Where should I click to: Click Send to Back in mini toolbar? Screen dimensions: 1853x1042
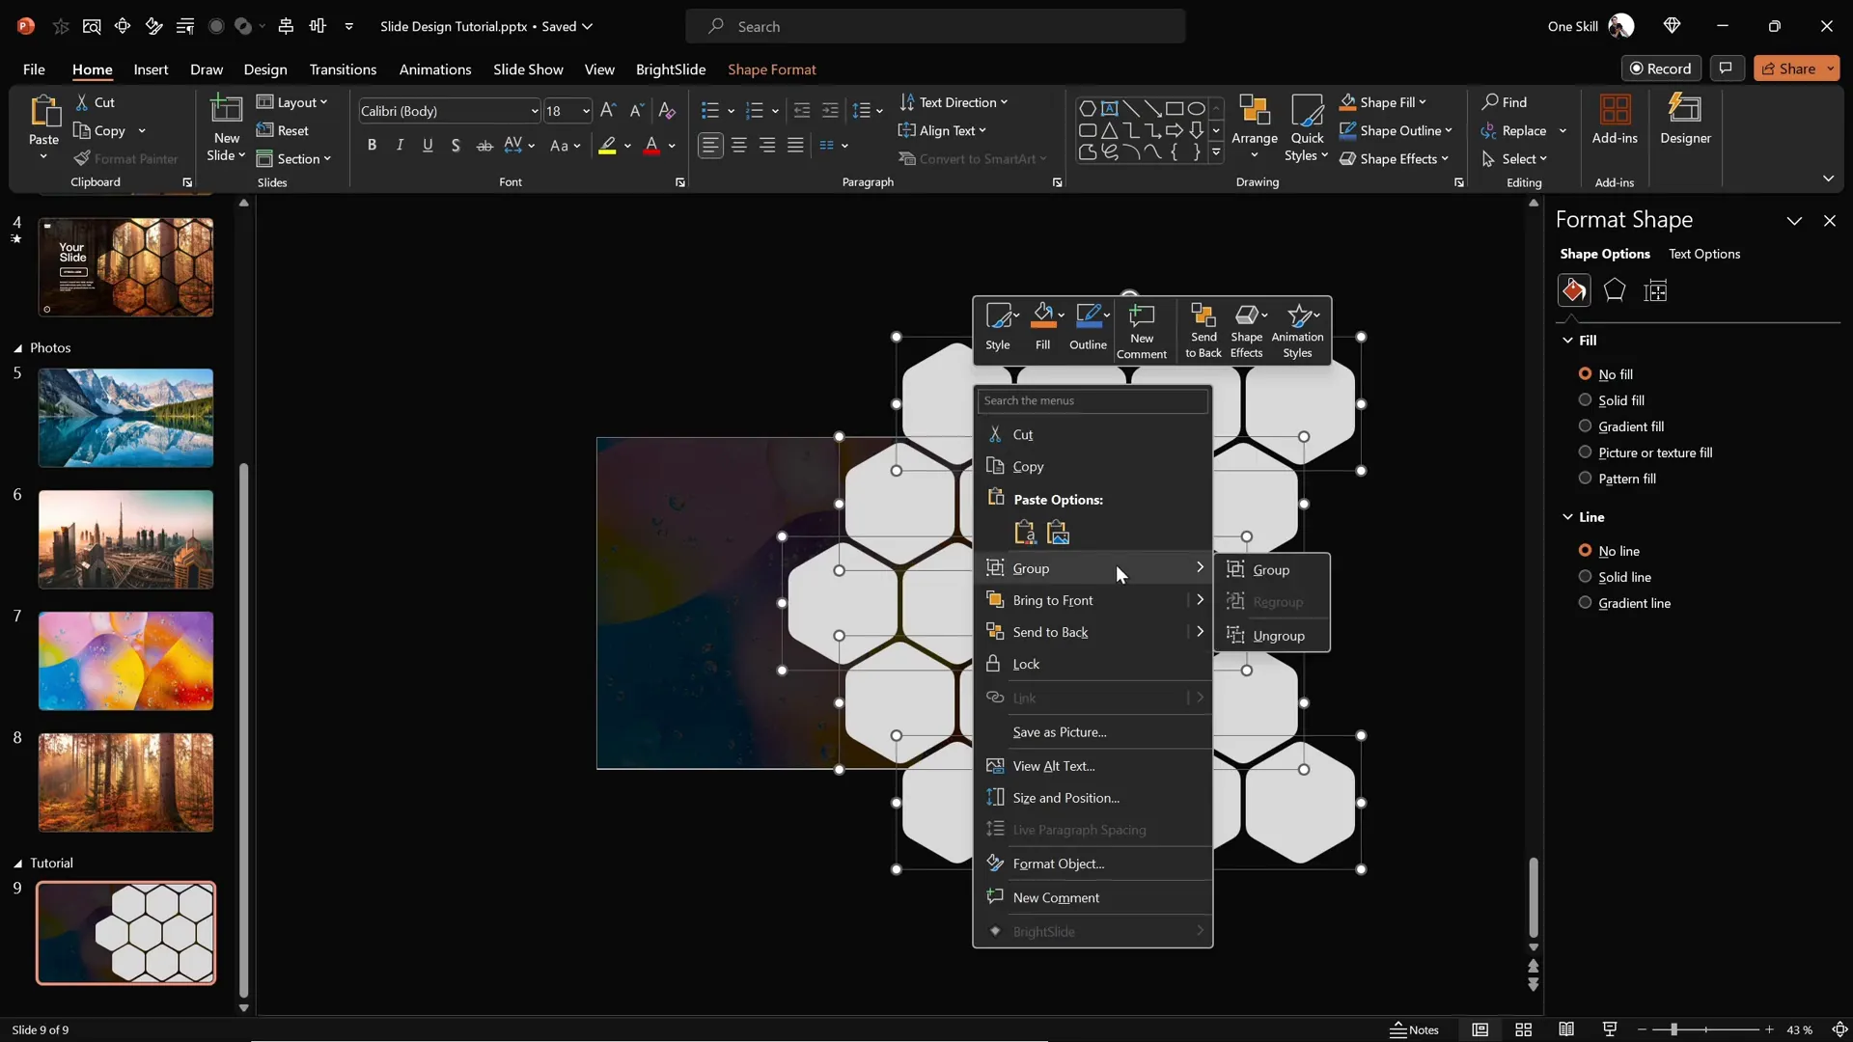1203,330
